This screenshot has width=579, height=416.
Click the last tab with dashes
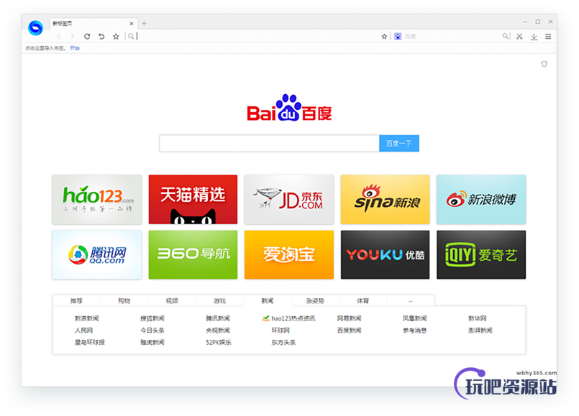[411, 300]
